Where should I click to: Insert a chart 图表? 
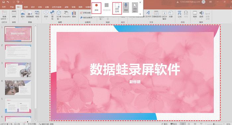(x=74, y=14)
